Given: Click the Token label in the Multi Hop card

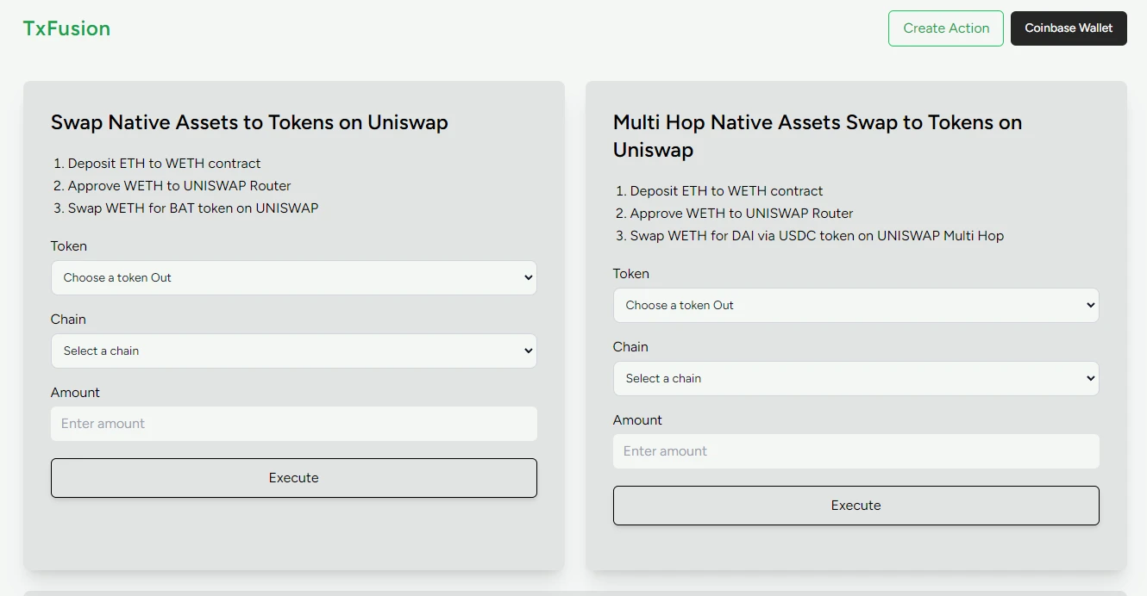Looking at the screenshot, I should point(631,274).
